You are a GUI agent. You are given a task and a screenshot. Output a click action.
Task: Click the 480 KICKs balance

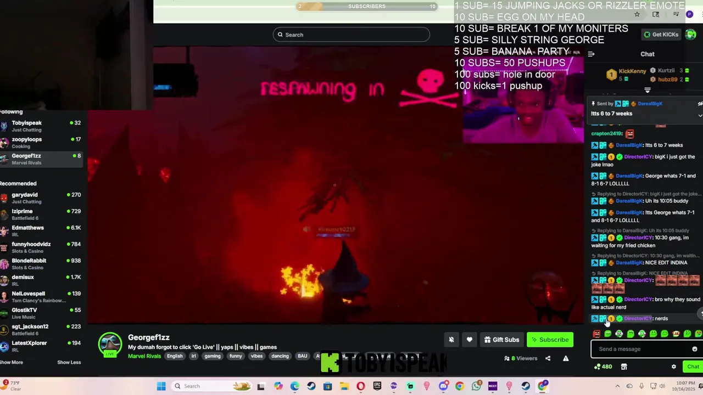[x=603, y=366]
